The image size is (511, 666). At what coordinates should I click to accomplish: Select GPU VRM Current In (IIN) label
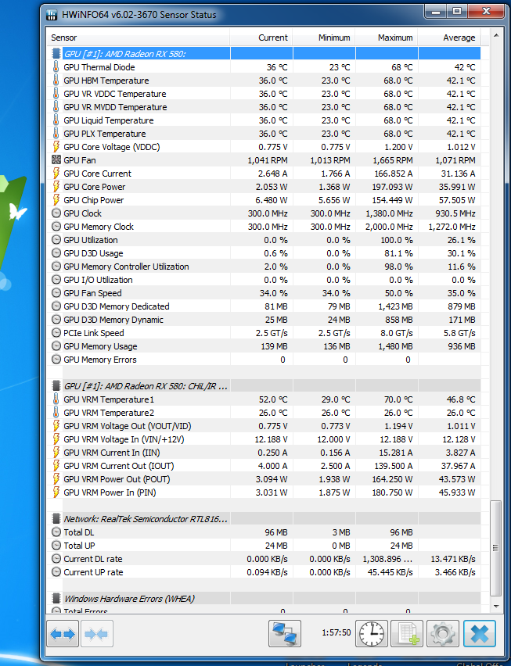coord(112,453)
